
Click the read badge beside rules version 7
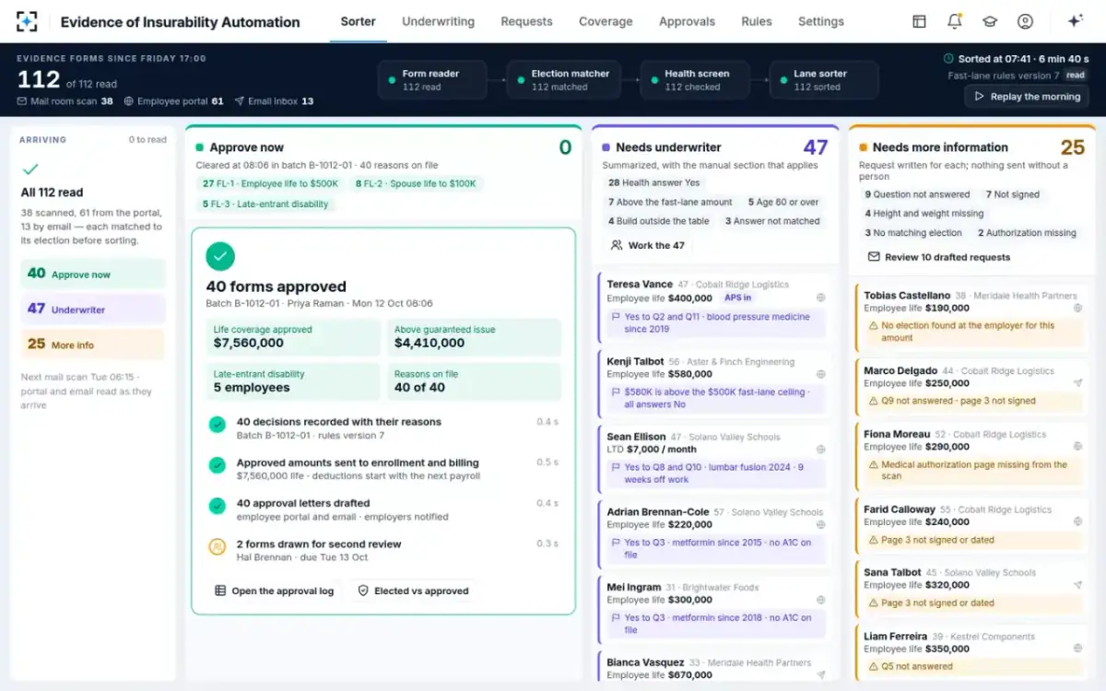[x=1076, y=76]
